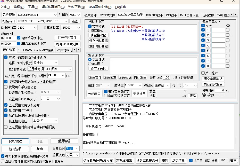The width and height of the screenshot is (240, 166).
Task: Click 周期(ms) input field showing 100
Action: point(167,77)
